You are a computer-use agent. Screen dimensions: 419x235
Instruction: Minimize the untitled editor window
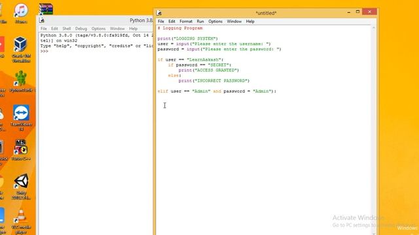coord(349,12)
